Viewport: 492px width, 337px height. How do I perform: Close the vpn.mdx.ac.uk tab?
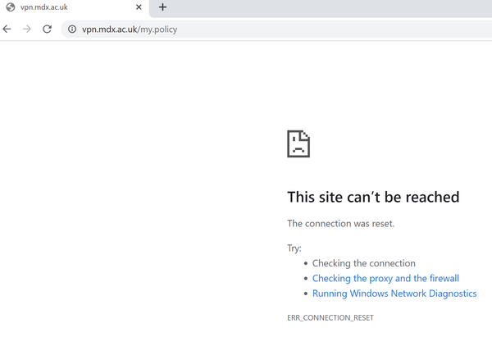click(x=139, y=7)
